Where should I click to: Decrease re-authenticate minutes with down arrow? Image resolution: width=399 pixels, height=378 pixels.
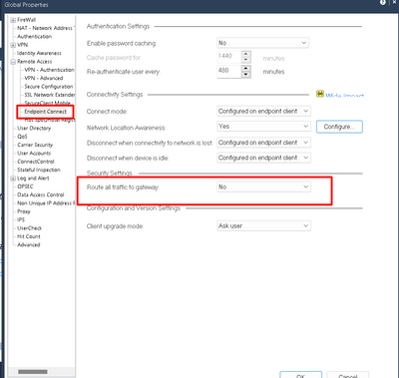[246, 75]
